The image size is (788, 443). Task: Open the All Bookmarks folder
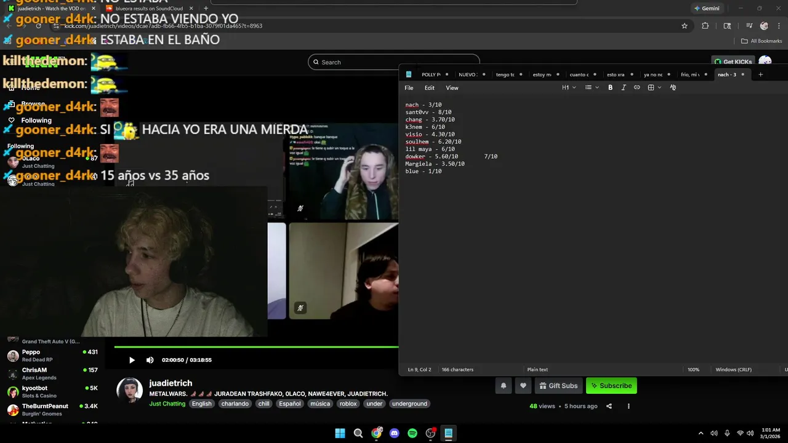[762, 41]
